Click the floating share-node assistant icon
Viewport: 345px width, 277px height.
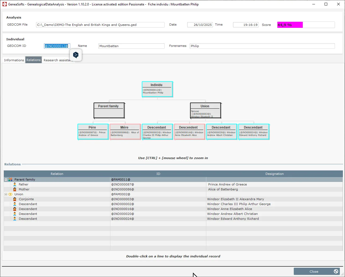coord(76,55)
